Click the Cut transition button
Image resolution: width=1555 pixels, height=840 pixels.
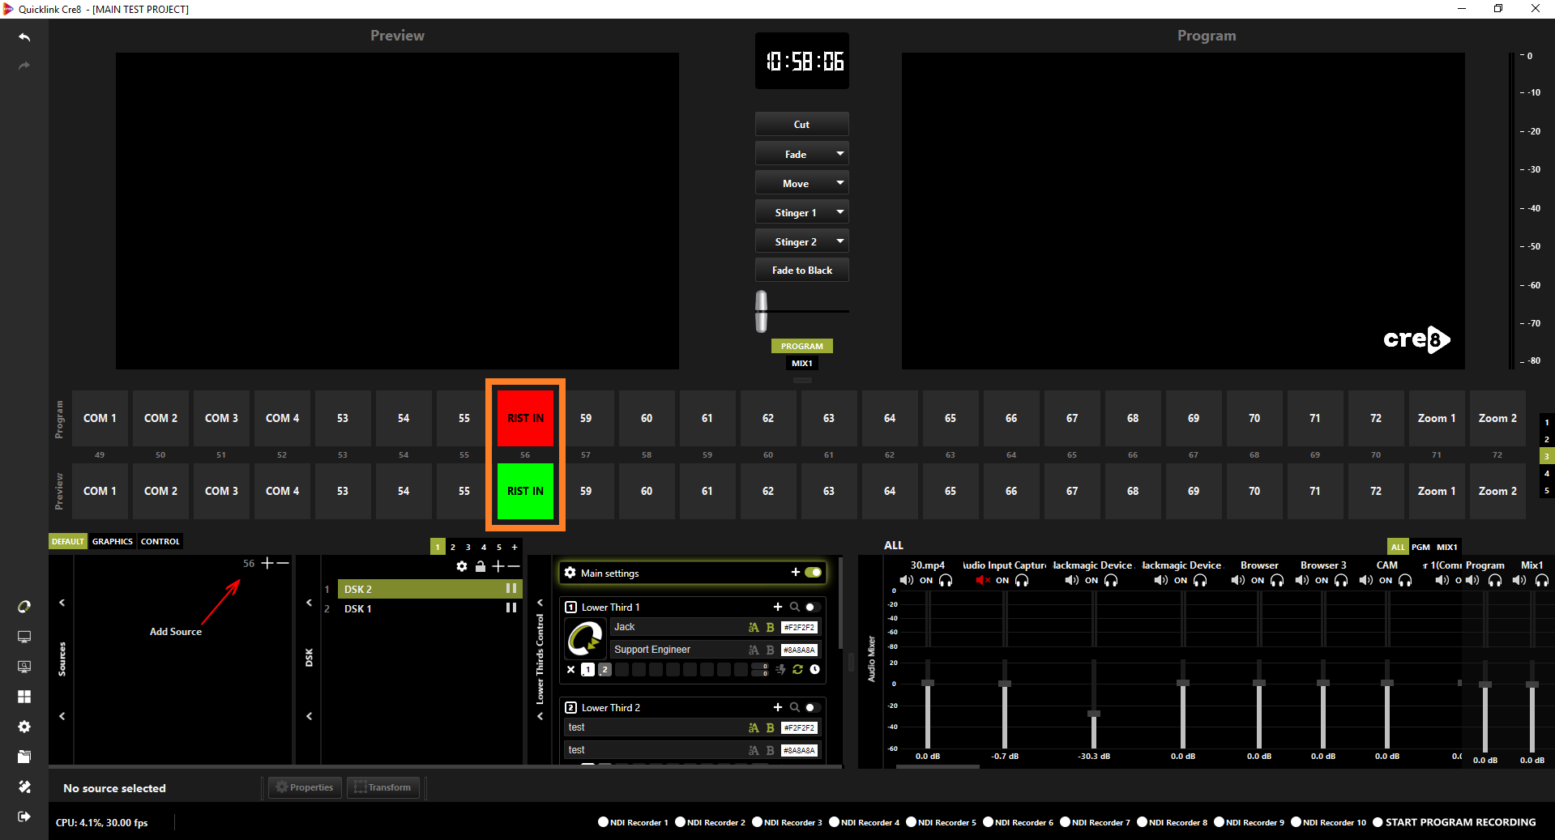coord(801,124)
